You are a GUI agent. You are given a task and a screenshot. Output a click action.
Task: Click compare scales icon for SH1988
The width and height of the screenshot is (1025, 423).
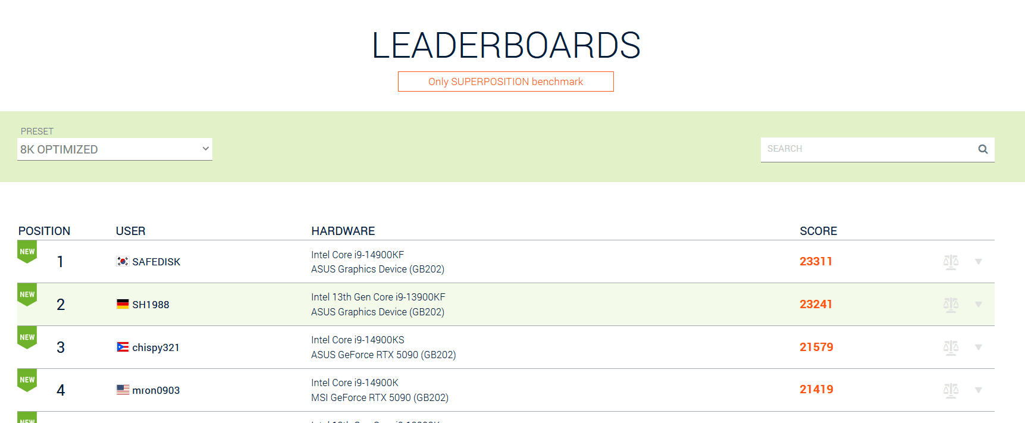(x=951, y=305)
